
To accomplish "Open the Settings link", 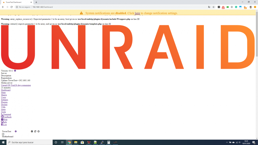I will point(4,100).
